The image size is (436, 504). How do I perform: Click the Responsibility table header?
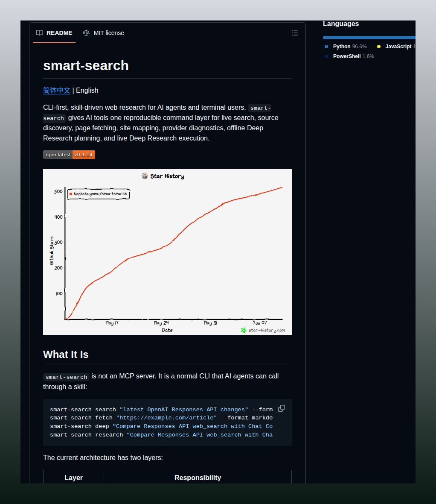pyautogui.click(x=198, y=478)
